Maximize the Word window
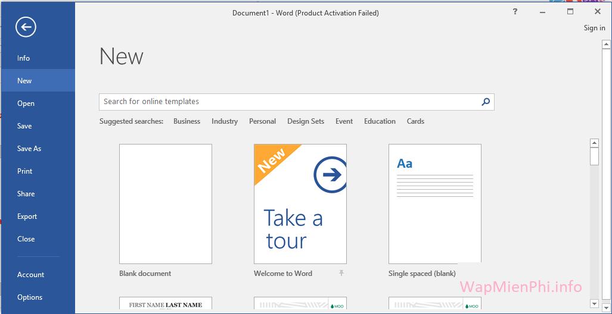 point(570,12)
